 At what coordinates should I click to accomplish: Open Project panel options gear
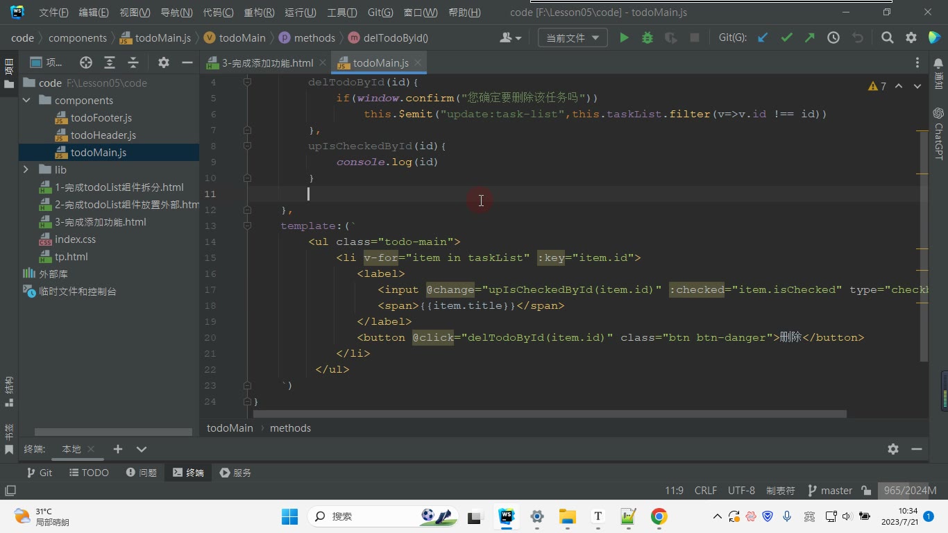(164, 62)
